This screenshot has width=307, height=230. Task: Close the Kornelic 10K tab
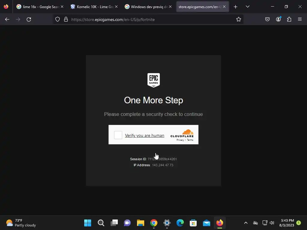click(x=116, y=7)
